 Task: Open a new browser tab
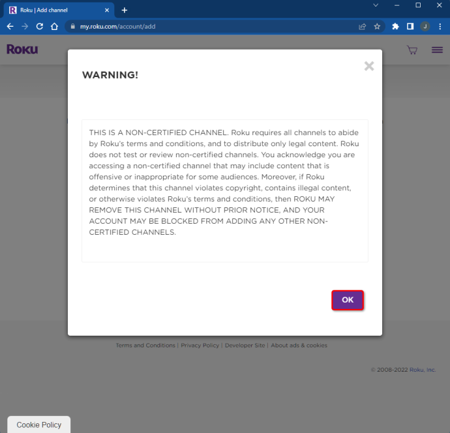pyautogui.click(x=125, y=10)
